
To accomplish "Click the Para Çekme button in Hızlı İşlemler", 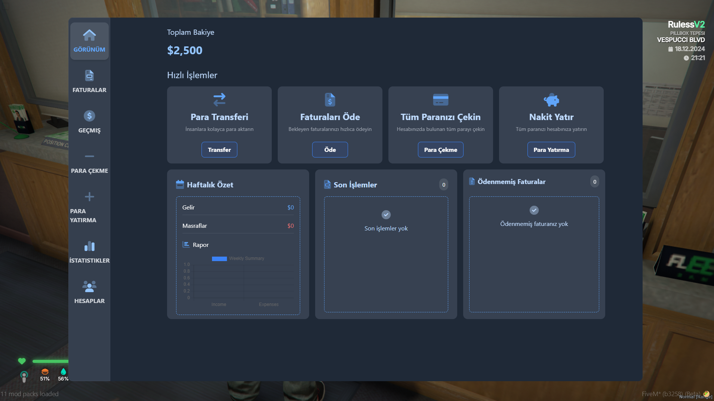I will [x=441, y=150].
